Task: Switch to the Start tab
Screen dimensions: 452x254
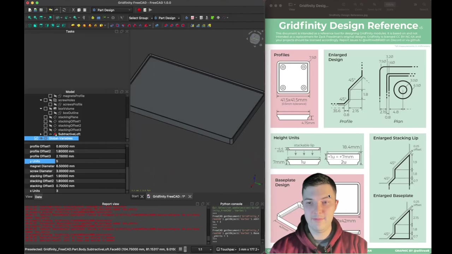Action: pyautogui.click(x=135, y=196)
